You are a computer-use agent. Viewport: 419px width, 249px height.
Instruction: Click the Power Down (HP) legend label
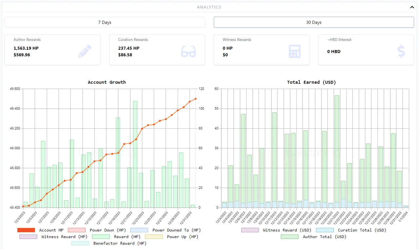pyautogui.click(x=108, y=230)
